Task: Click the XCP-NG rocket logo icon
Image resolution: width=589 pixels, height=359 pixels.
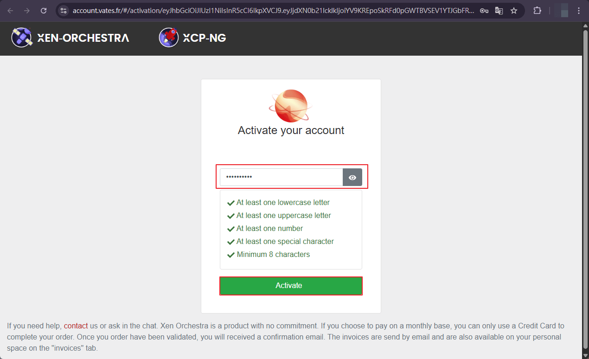Action: click(169, 38)
